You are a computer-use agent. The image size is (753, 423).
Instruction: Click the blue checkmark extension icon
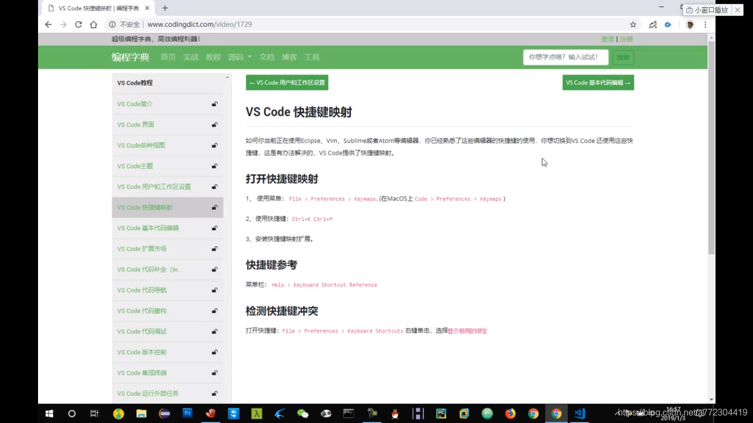point(668,24)
